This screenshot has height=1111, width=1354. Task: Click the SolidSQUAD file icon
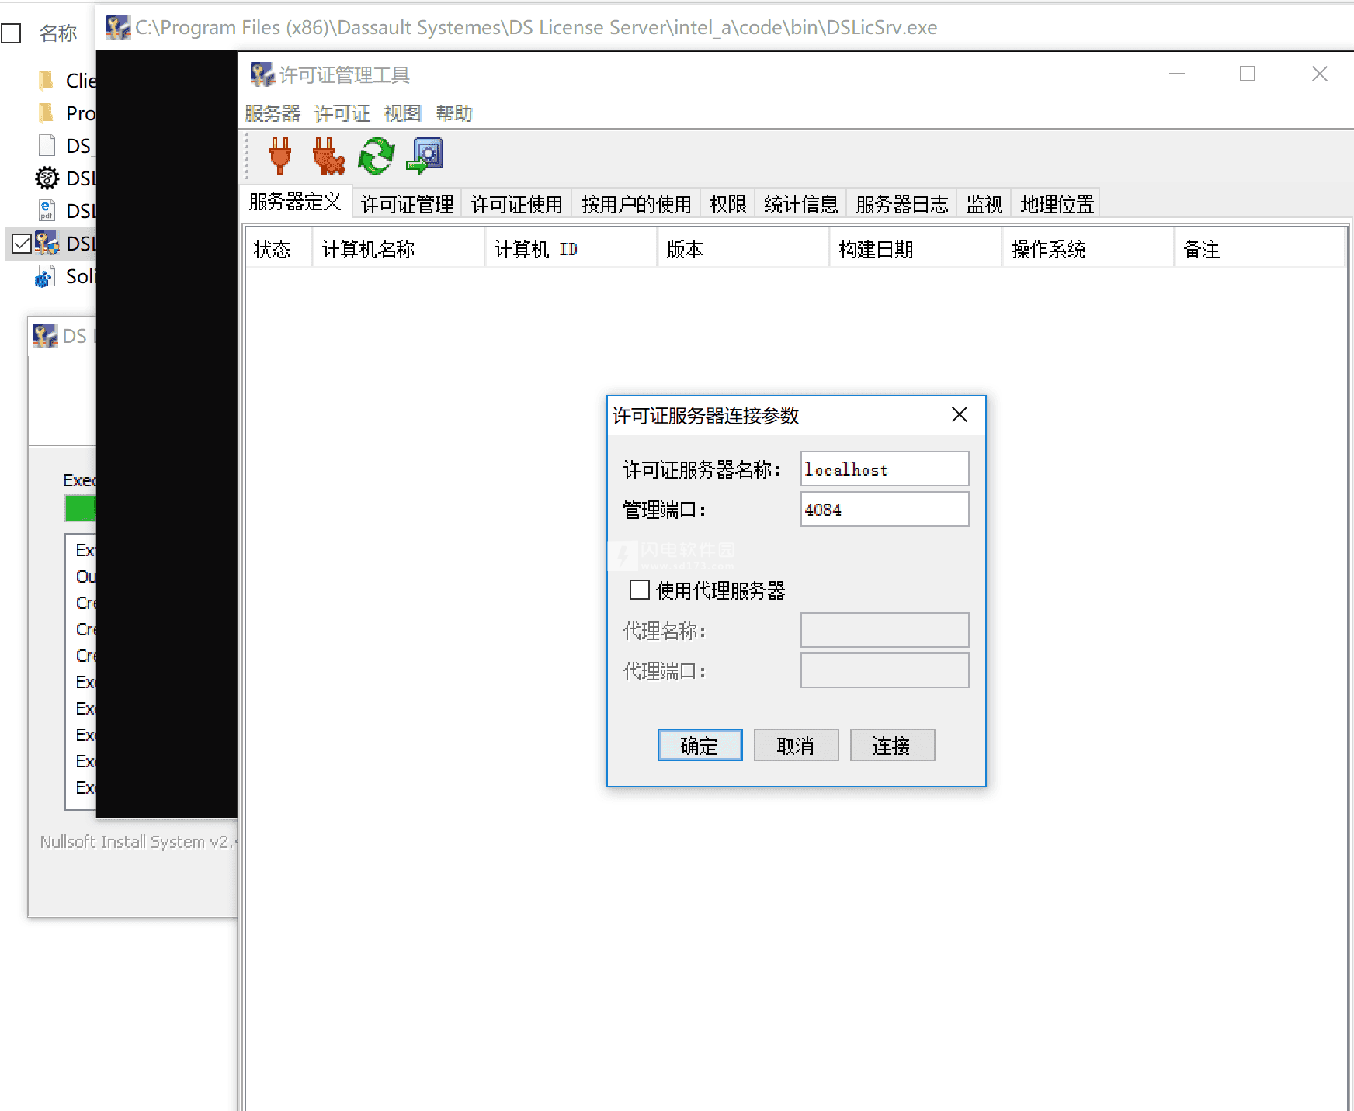tap(44, 275)
